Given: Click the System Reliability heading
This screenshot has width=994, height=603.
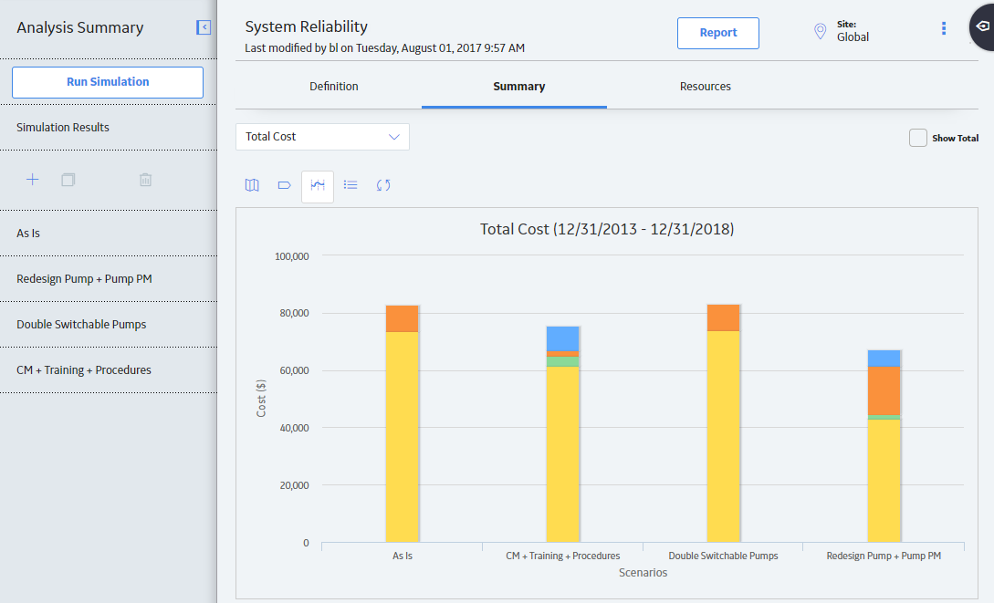Looking at the screenshot, I should click(306, 26).
